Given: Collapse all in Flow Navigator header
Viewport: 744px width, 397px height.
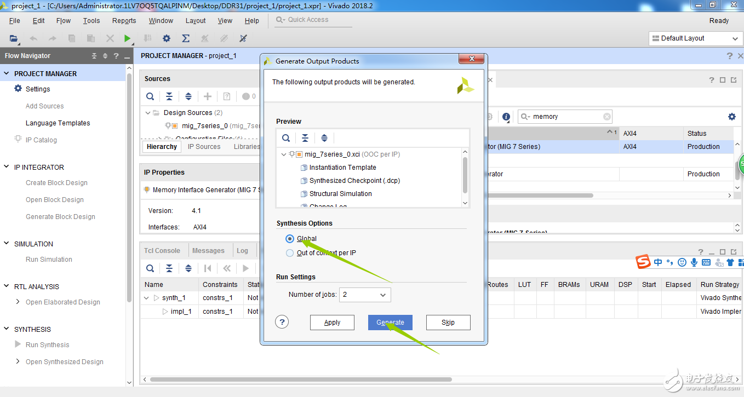Looking at the screenshot, I should (94, 56).
